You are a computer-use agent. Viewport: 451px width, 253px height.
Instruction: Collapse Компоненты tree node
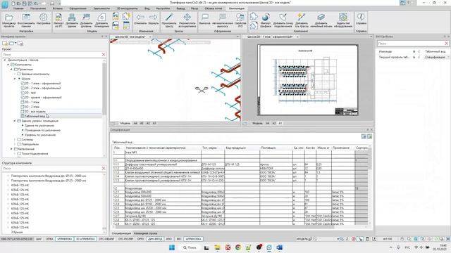click(x=8, y=65)
